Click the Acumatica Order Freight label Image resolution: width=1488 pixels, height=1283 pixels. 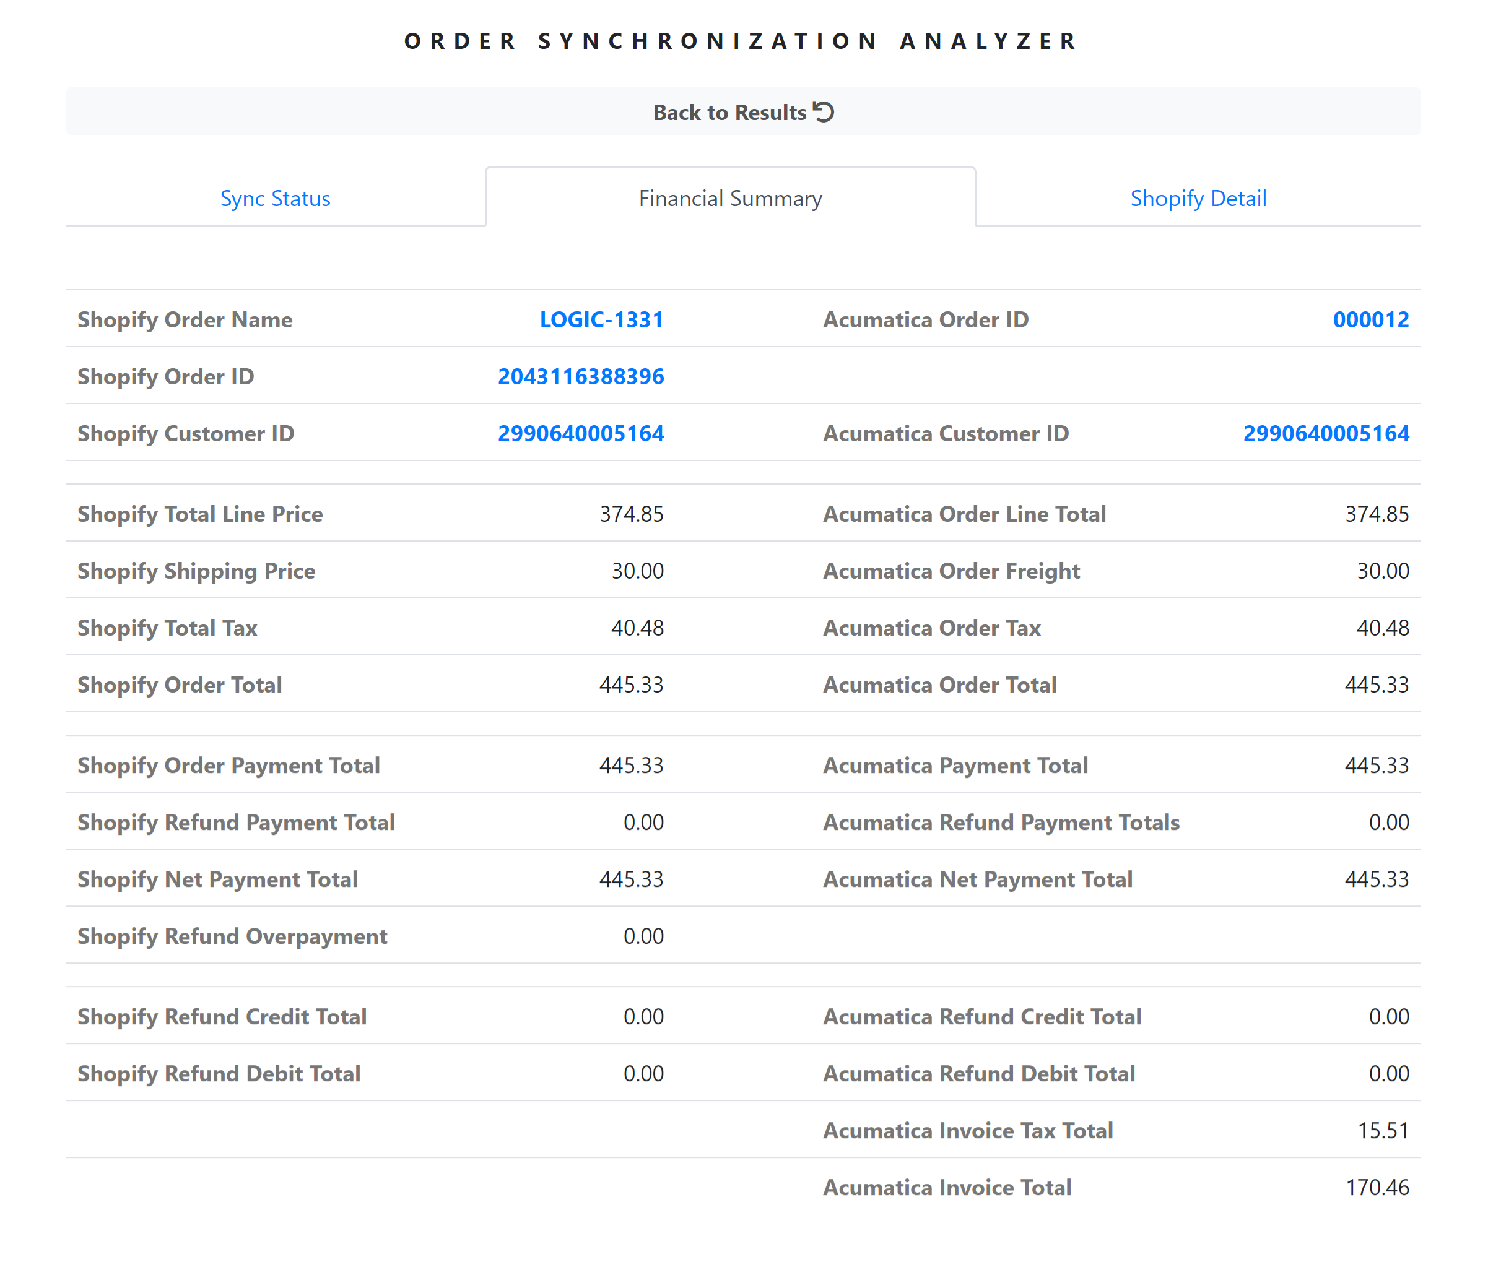(x=952, y=571)
